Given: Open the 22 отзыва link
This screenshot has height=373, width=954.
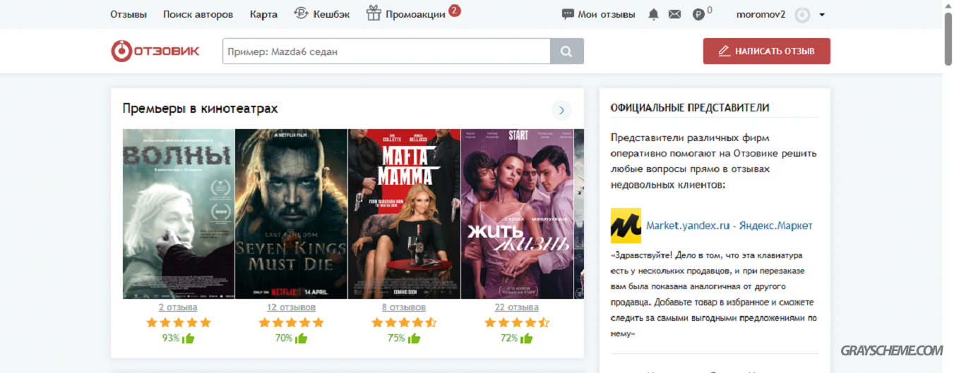Looking at the screenshot, I should click(517, 307).
